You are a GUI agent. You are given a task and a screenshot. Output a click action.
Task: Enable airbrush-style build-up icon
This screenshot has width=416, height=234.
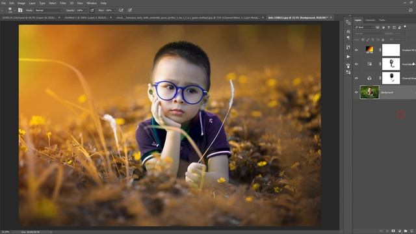(x=122, y=10)
